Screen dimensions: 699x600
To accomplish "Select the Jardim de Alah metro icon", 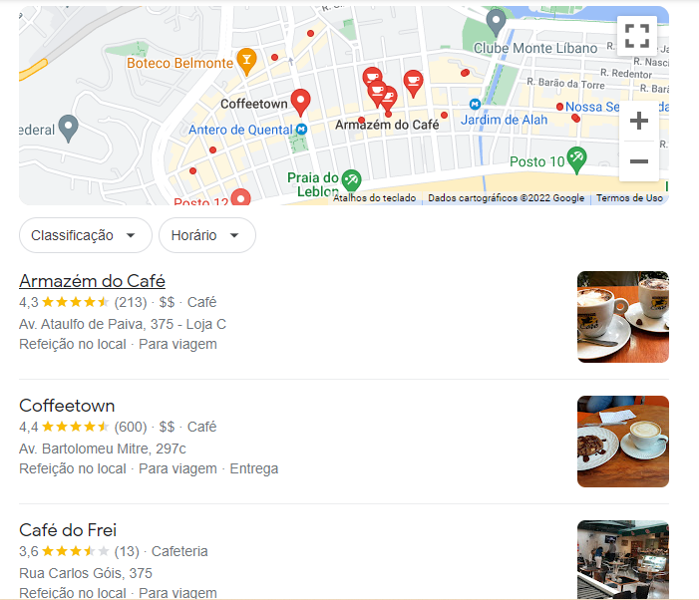I will coord(475,105).
